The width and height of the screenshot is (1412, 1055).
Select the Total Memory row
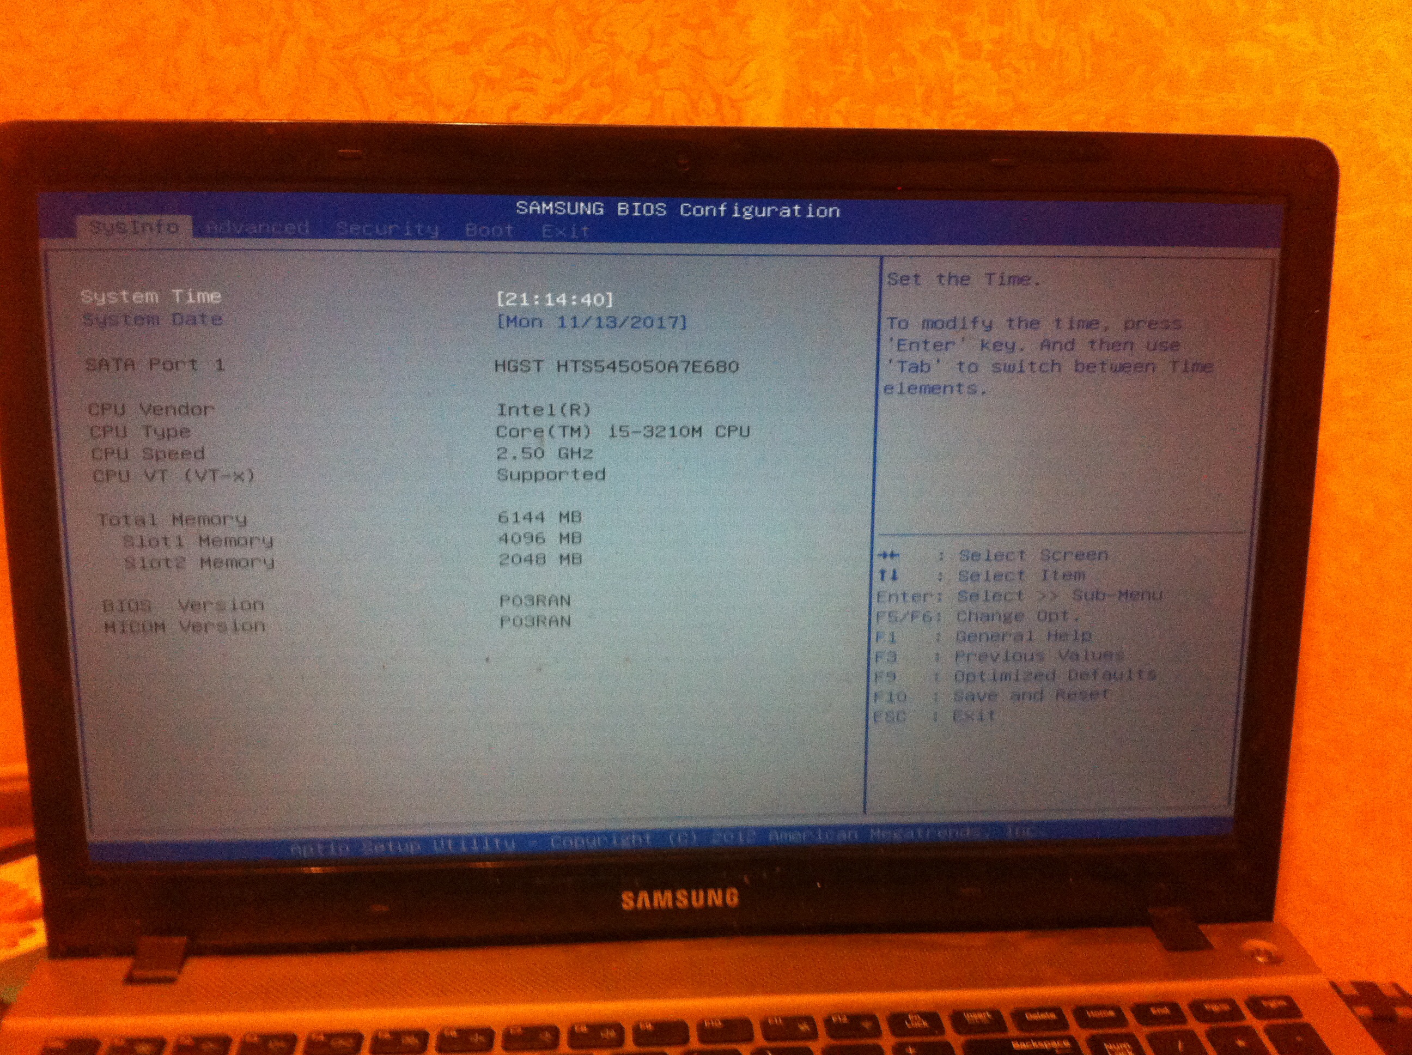pos(172,519)
